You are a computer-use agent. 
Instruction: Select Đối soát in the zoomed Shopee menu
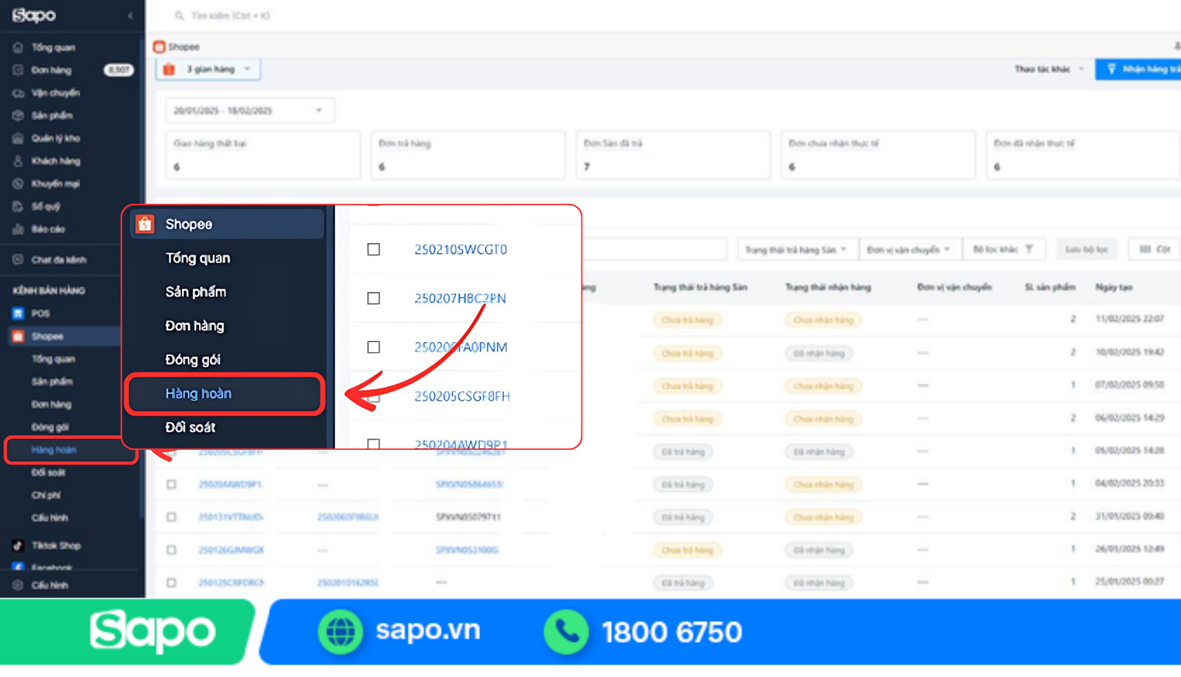click(191, 427)
